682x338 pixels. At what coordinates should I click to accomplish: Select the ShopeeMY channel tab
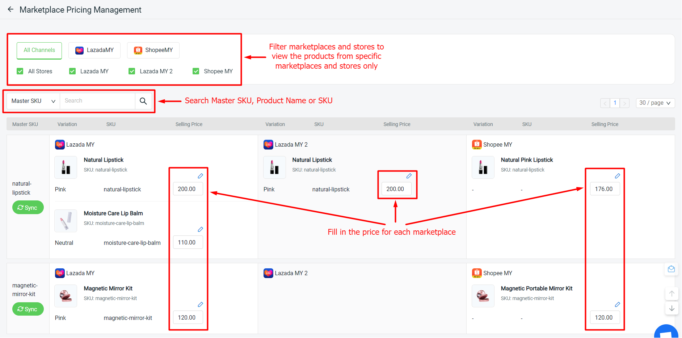click(x=153, y=50)
